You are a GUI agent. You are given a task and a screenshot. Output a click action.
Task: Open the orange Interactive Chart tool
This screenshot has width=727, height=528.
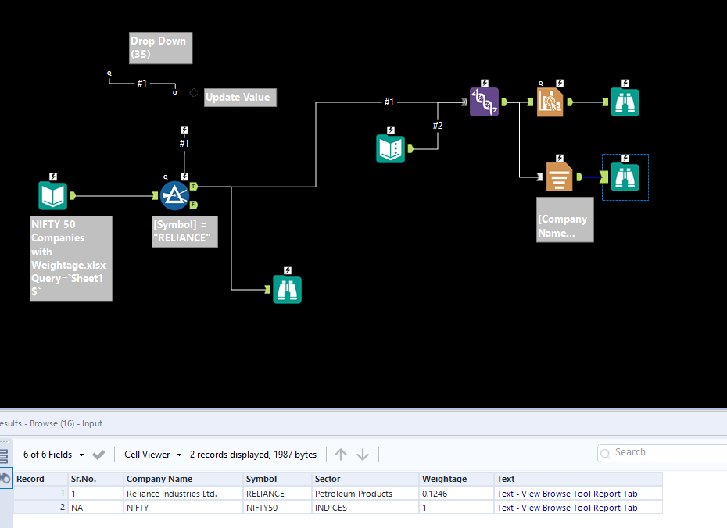click(550, 102)
